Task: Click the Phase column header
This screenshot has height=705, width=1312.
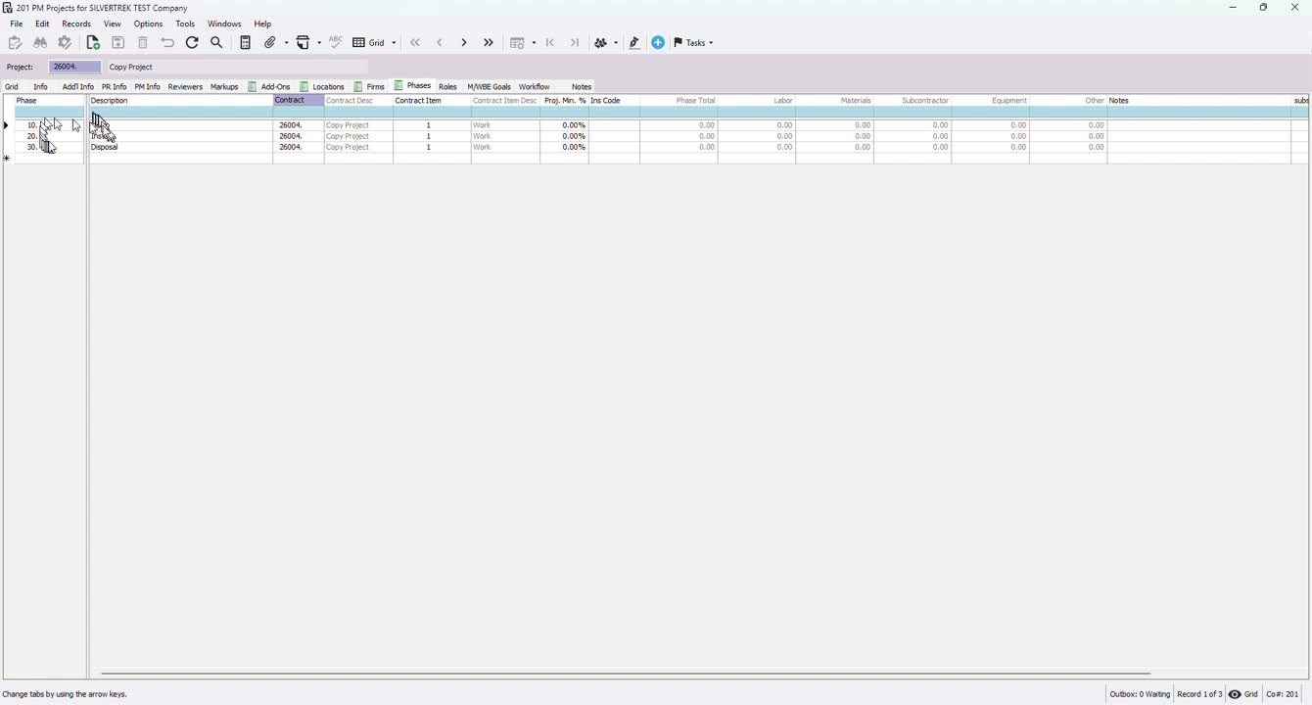Action: coord(49,101)
